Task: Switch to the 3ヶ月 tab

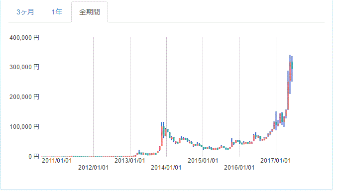Action: [25, 12]
